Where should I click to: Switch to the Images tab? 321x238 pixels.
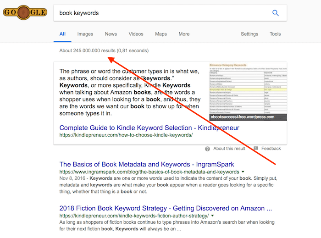(x=85, y=34)
